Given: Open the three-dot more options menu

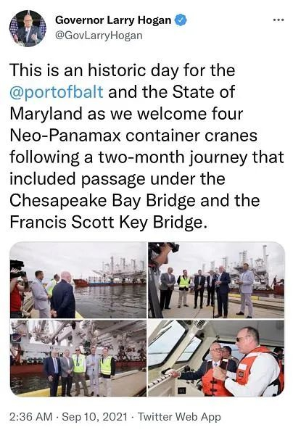Looking at the screenshot, I should [x=278, y=20].
